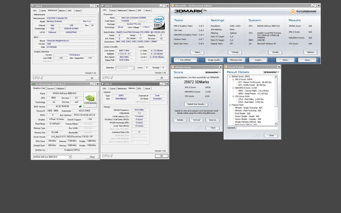Click Select under the Tests section
The width and height of the screenshot is (341, 213).
[198, 52]
